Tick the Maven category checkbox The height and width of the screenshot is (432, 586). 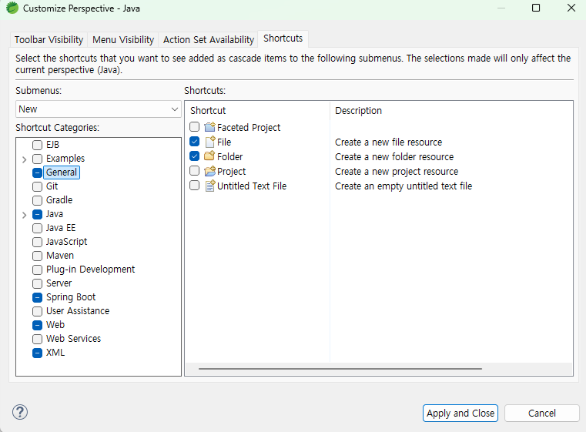(38, 256)
